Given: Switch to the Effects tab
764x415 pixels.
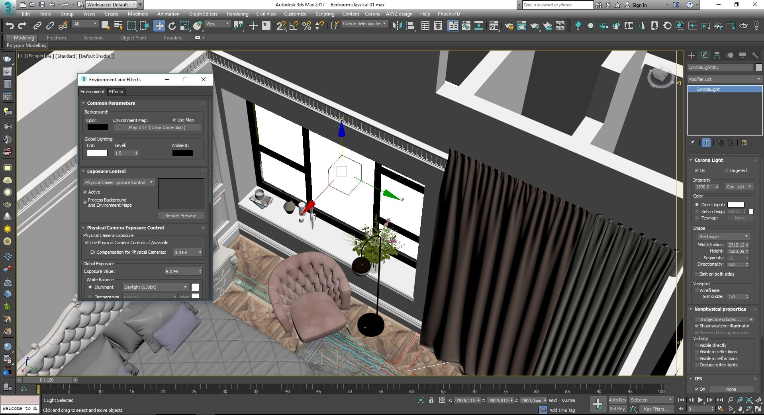Looking at the screenshot, I should 116,92.
